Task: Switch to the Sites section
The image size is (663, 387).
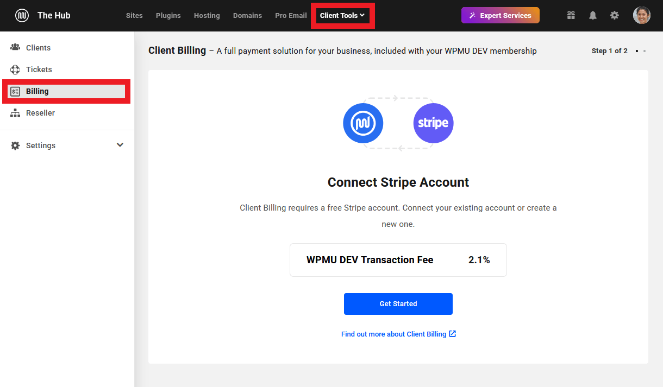Action: [134, 15]
